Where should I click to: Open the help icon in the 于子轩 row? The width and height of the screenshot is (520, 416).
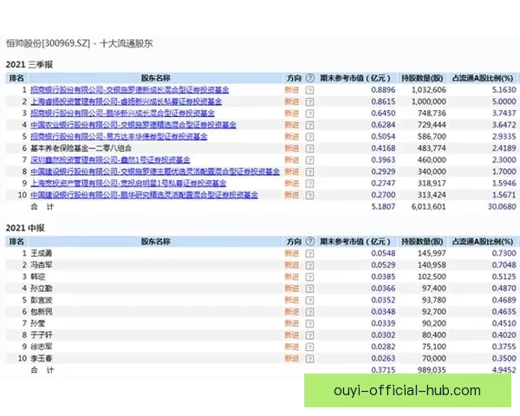click(x=309, y=335)
